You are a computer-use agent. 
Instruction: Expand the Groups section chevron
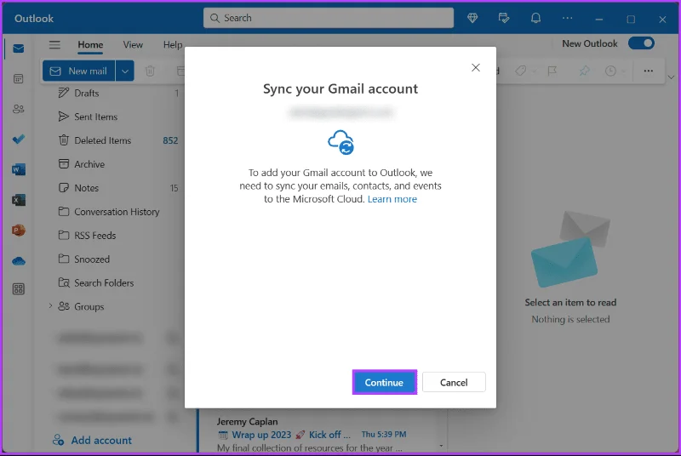coord(50,306)
